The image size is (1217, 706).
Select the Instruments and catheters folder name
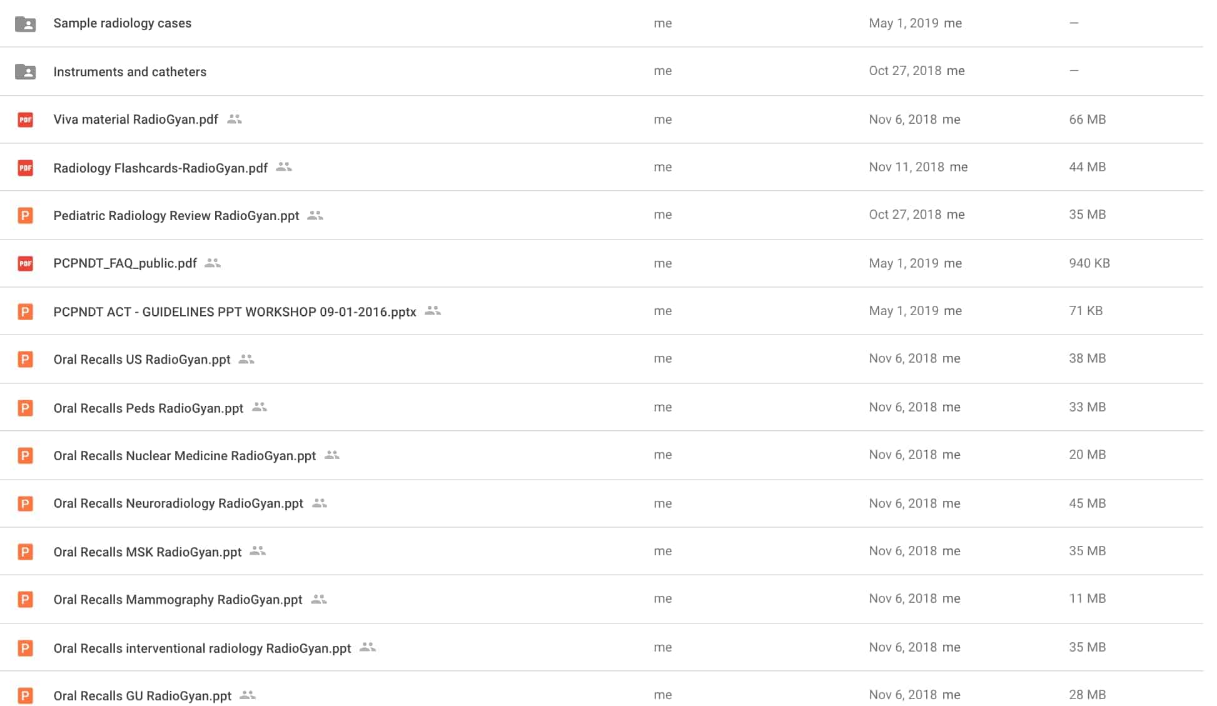point(129,72)
